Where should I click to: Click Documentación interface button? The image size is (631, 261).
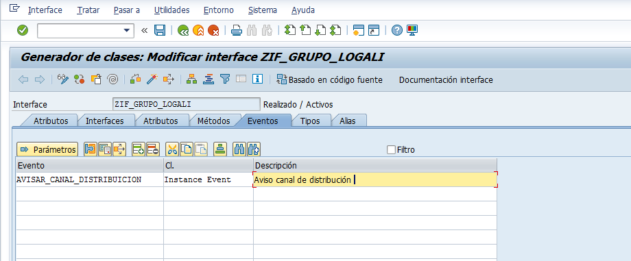446,79
